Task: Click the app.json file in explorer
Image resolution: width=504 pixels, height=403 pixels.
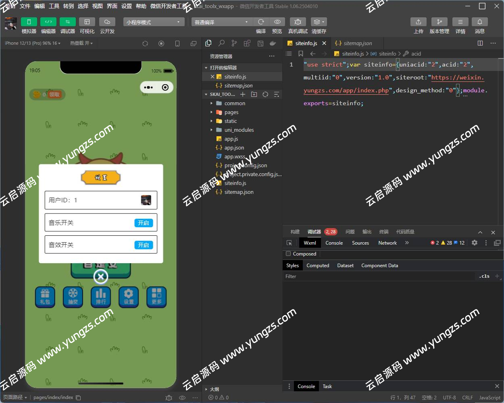Action: pyautogui.click(x=234, y=148)
